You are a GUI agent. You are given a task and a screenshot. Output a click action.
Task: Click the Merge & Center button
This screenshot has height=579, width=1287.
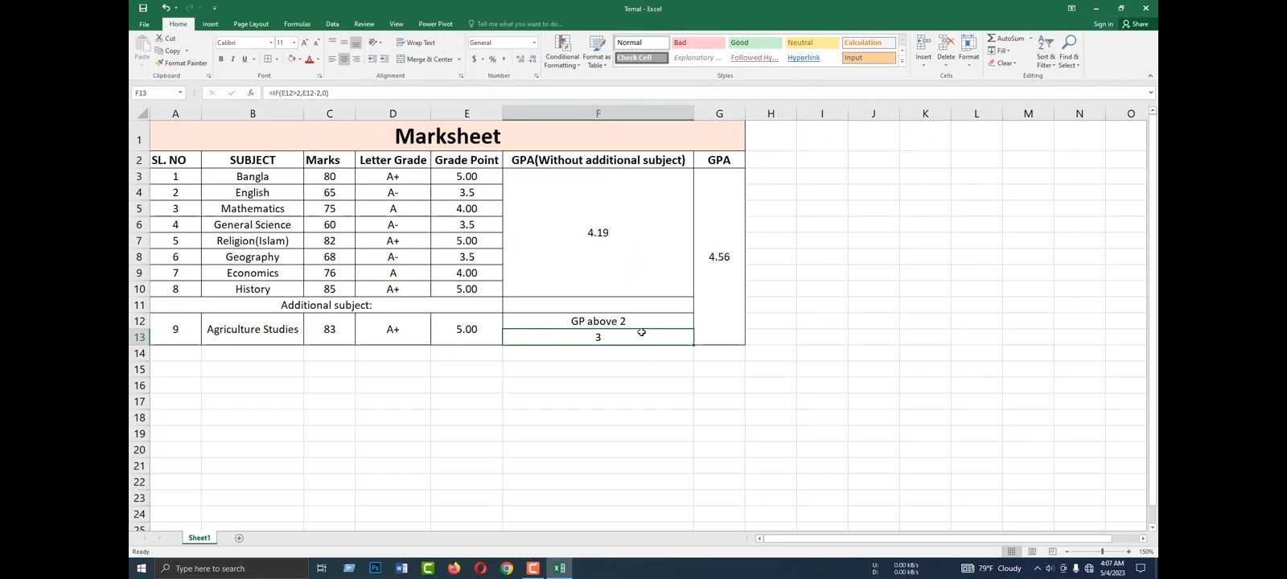(429, 60)
